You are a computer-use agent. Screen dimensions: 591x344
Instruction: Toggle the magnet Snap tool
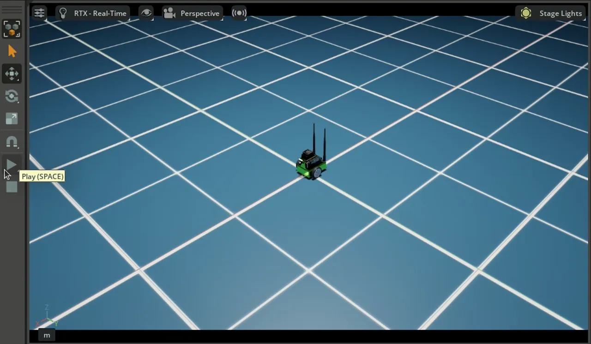pyautogui.click(x=12, y=142)
